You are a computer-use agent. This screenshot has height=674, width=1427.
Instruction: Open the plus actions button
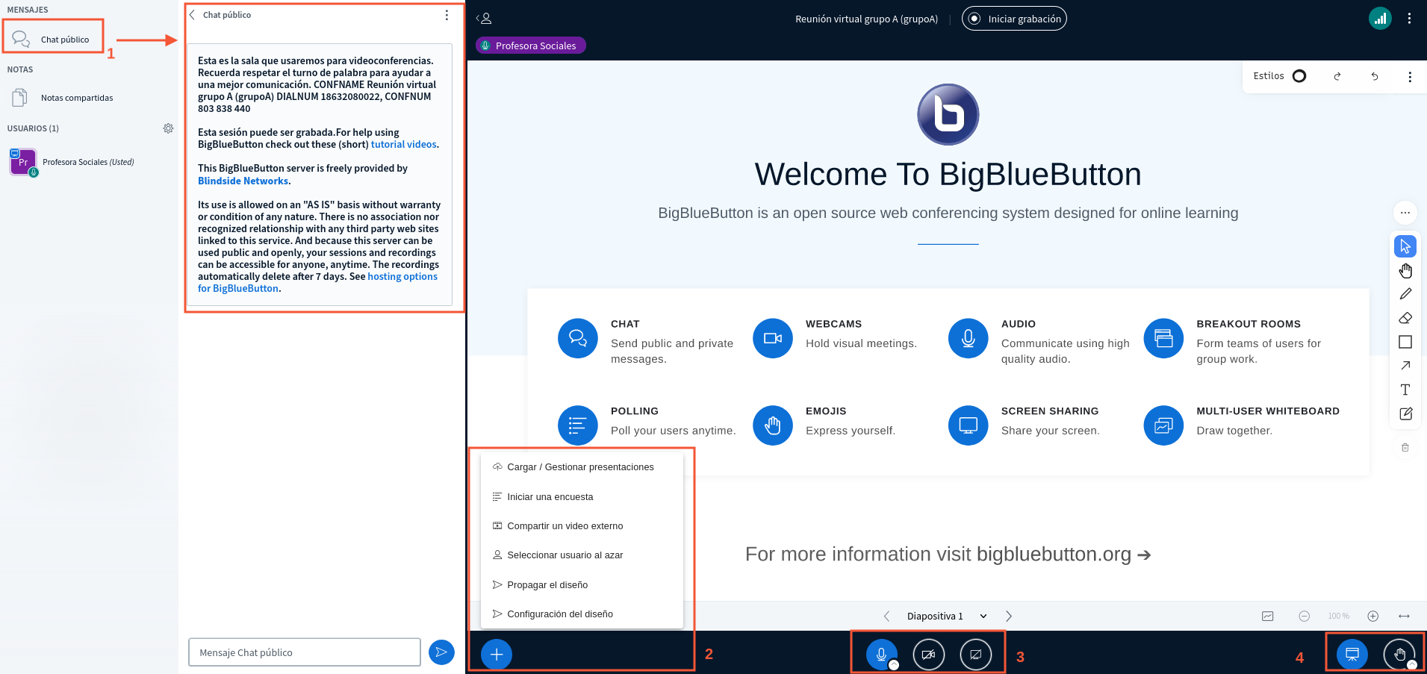[x=497, y=655]
